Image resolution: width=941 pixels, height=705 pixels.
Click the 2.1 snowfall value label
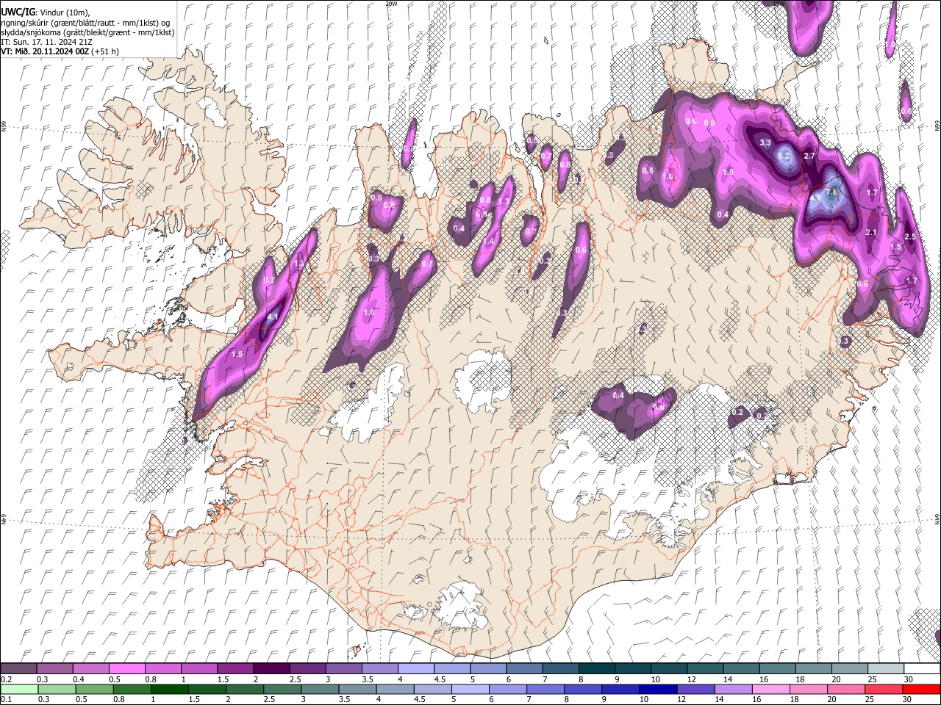click(871, 232)
